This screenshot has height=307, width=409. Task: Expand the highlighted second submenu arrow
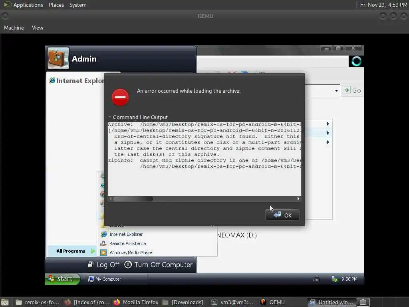coord(328,133)
